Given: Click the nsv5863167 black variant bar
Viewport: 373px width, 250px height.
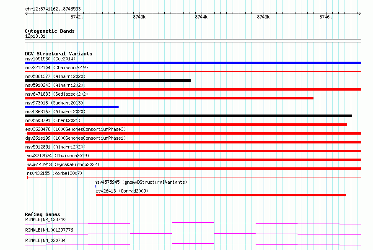Looking at the screenshot, I should coord(189,116).
